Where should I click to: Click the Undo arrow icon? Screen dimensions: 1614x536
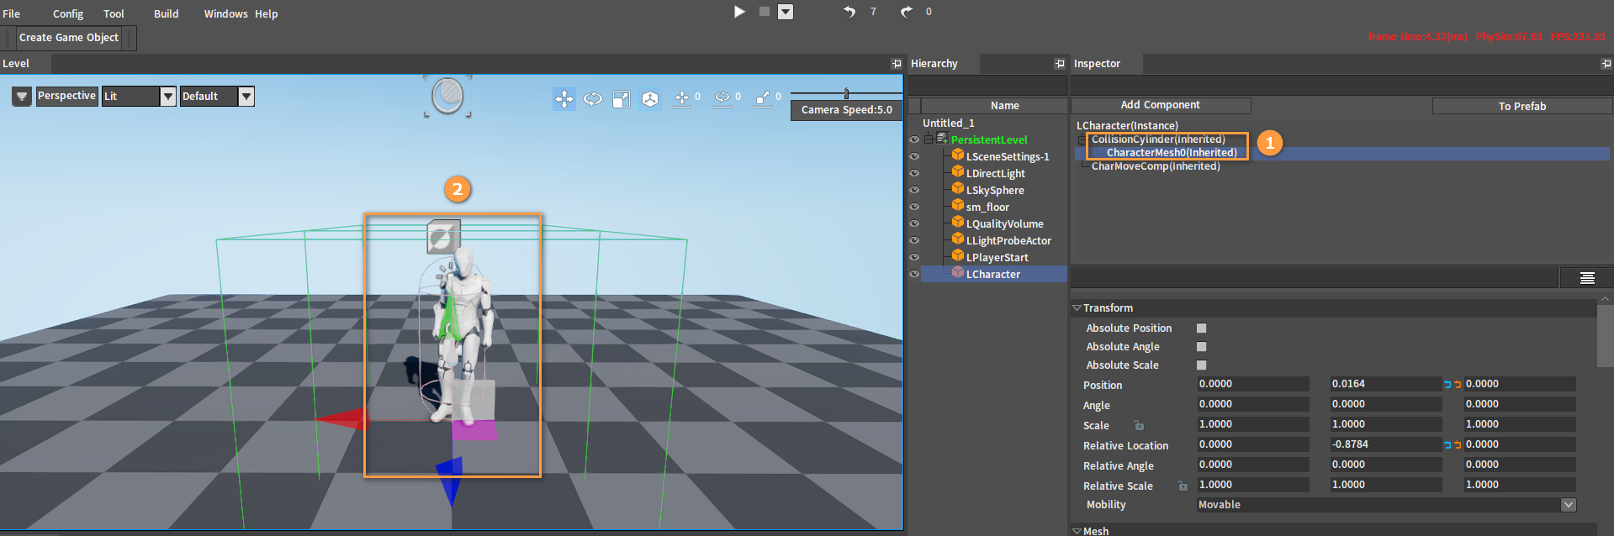coord(849,12)
